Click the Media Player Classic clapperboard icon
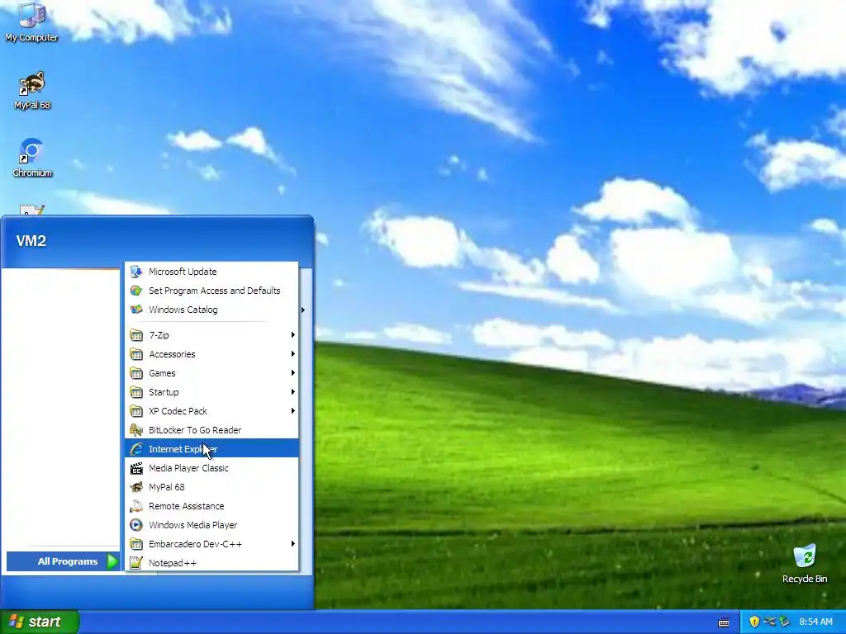The image size is (846, 634). [136, 468]
